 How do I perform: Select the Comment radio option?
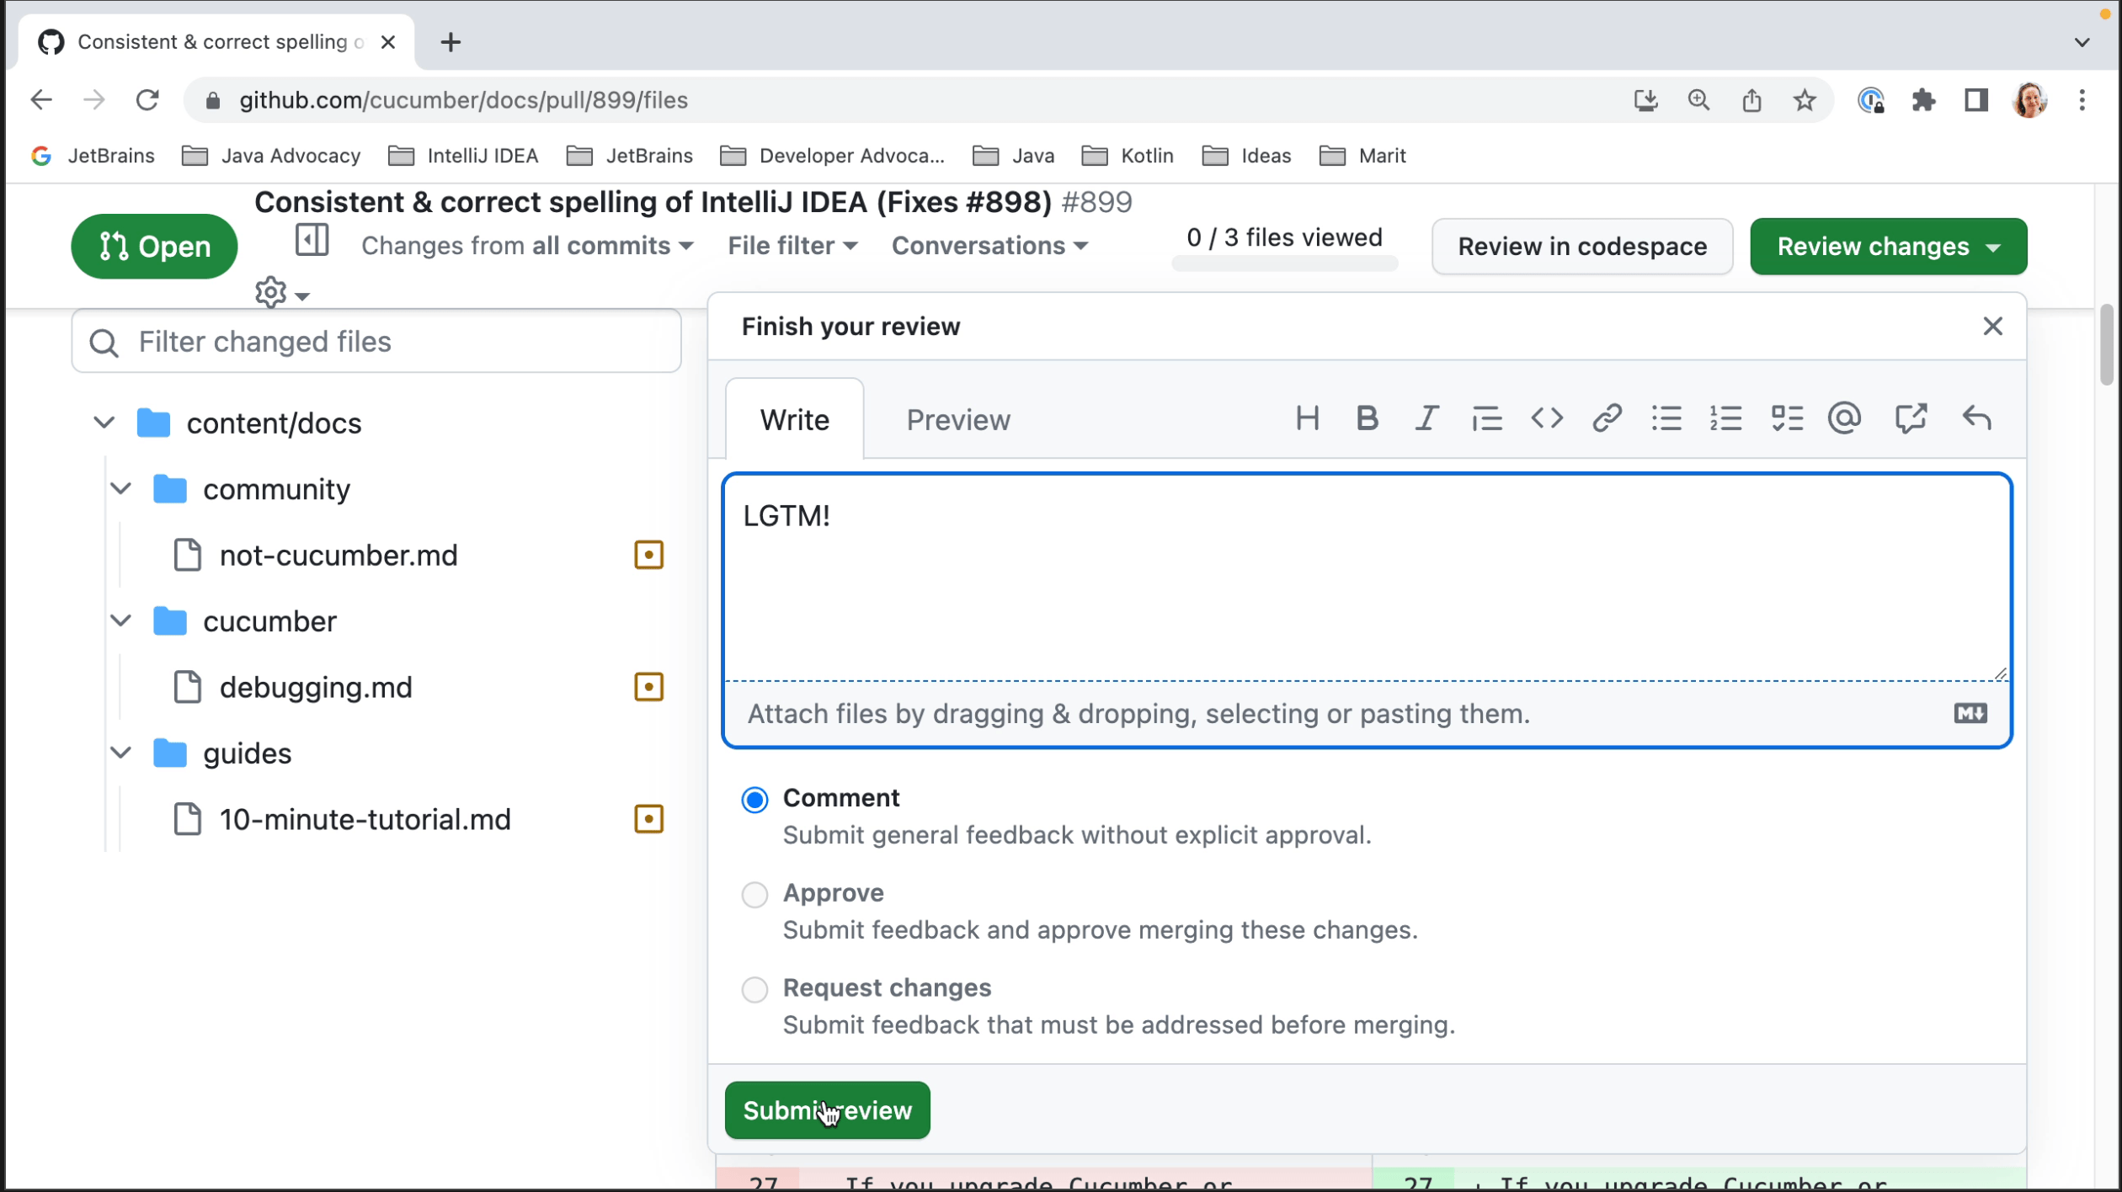754,800
